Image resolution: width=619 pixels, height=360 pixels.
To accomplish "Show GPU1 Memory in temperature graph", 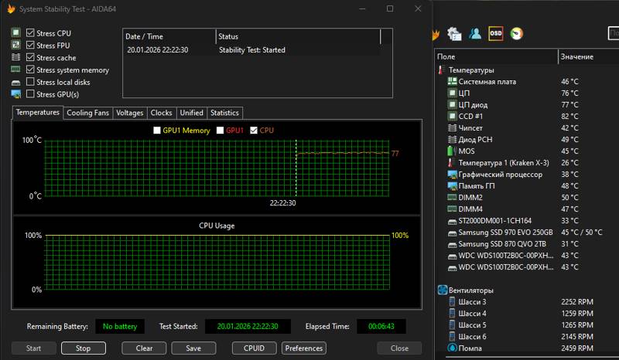I will point(158,131).
